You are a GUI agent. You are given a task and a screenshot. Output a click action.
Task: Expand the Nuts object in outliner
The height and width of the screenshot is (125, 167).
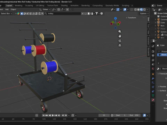(x=156, y=26)
